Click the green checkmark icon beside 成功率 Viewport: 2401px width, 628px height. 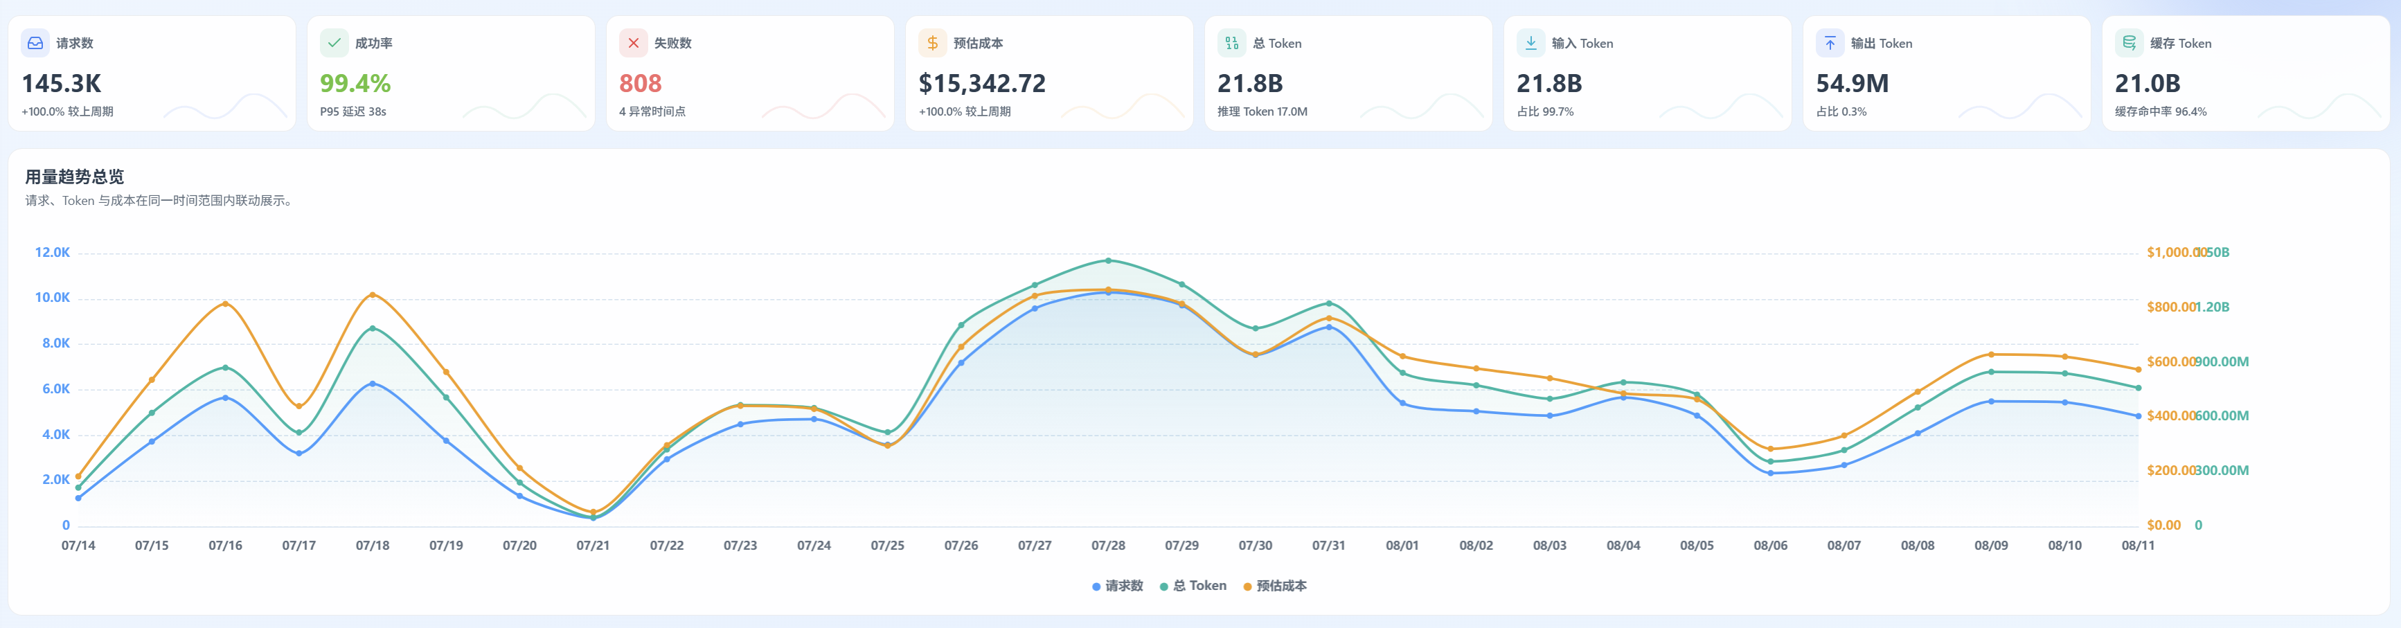coord(334,43)
